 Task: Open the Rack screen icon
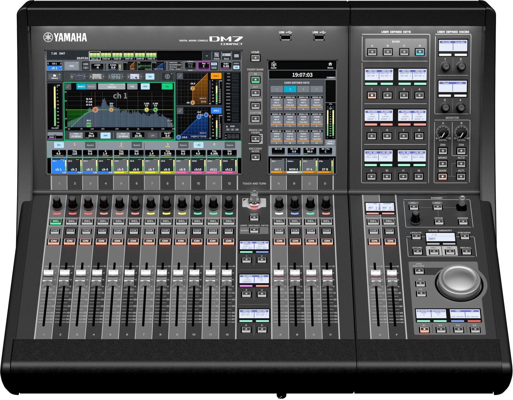coord(227,56)
